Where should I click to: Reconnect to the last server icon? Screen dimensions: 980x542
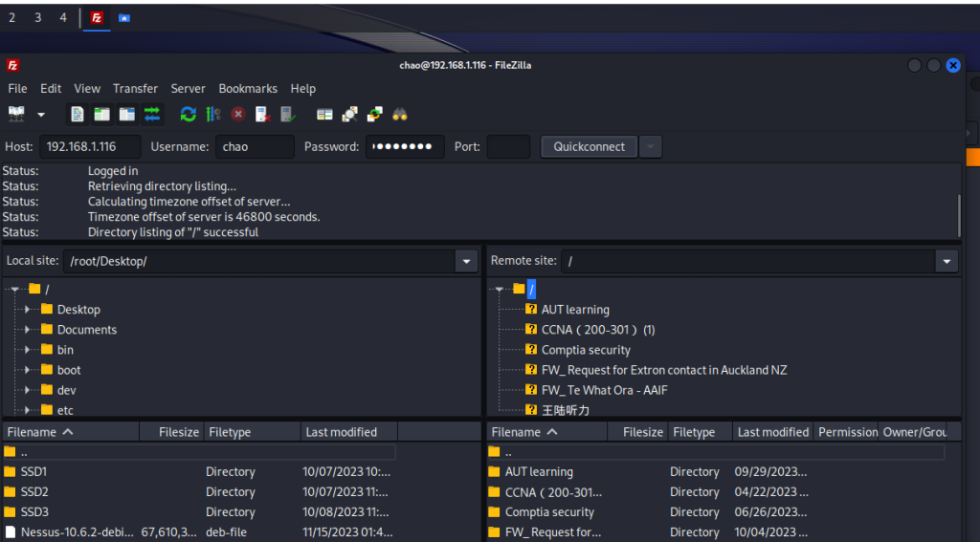click(287, 115)
